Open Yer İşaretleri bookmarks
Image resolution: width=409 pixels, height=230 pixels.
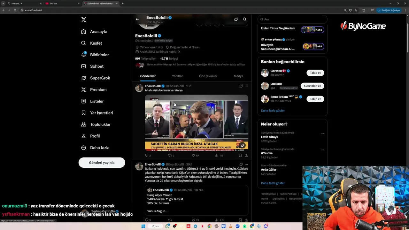97,113
